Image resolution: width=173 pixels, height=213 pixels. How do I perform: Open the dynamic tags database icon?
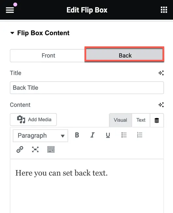point(157,120)
